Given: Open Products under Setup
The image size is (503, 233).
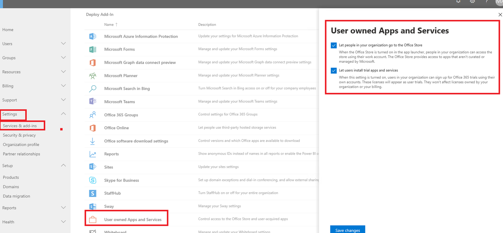Looking at the screenshot, I should (x=11, y=177).
